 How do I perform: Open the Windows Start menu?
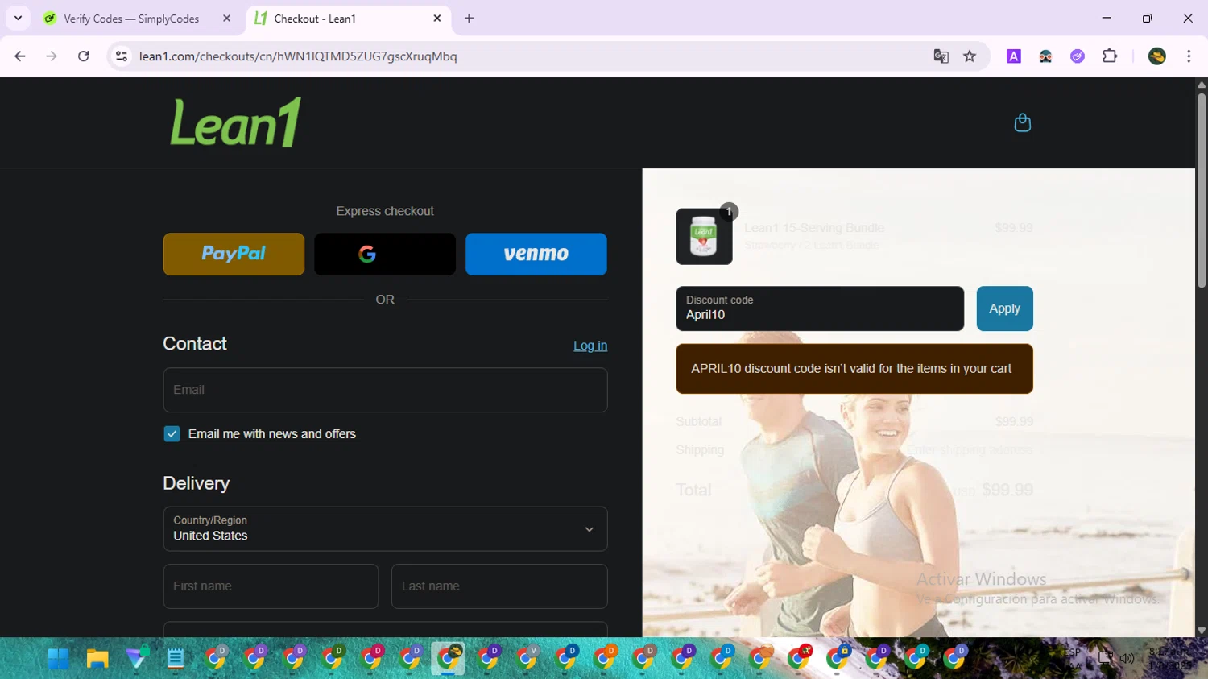pos(58,659)
